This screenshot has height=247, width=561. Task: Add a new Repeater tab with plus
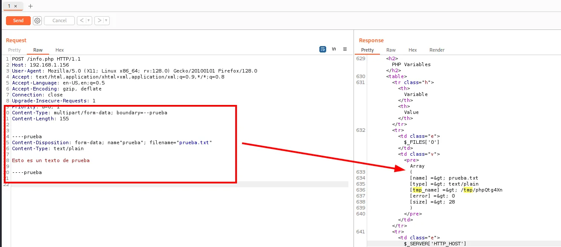click(30, 6)
